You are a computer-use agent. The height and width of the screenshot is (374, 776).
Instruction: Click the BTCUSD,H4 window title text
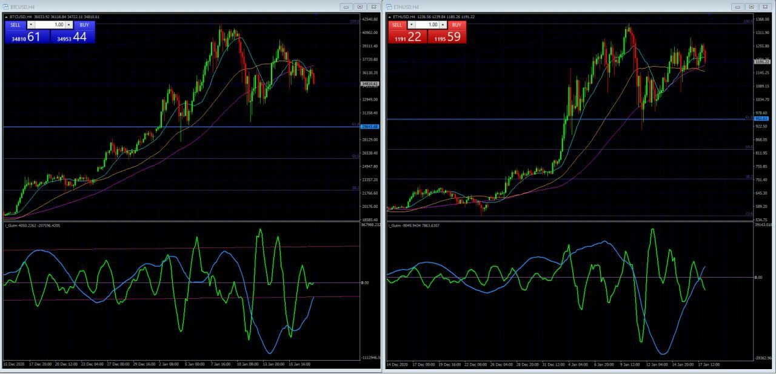(x=22, y=6)
